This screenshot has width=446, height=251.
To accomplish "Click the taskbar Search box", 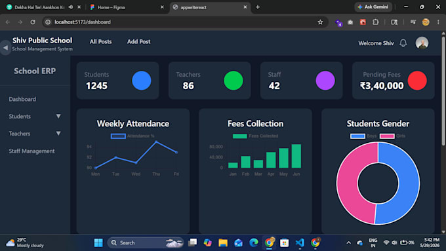I will 146,242.
